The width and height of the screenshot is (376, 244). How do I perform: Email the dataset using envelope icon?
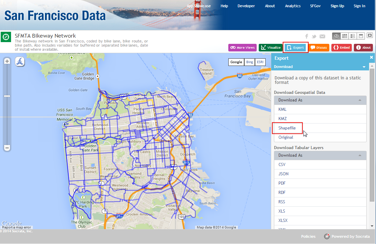click(322, 36)
